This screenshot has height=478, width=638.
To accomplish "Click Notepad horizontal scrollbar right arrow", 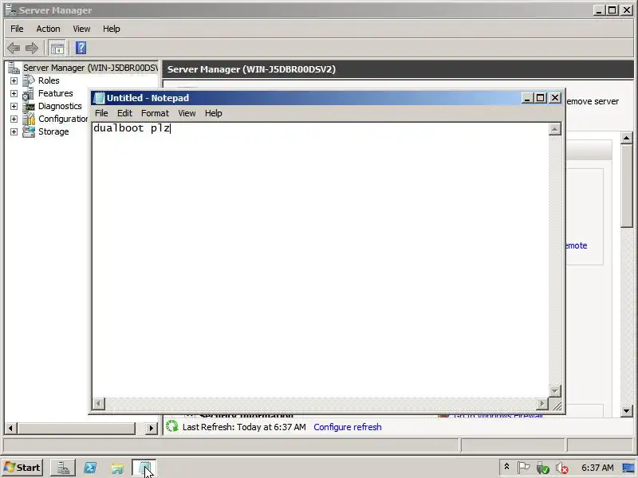I will click(542, 404).
